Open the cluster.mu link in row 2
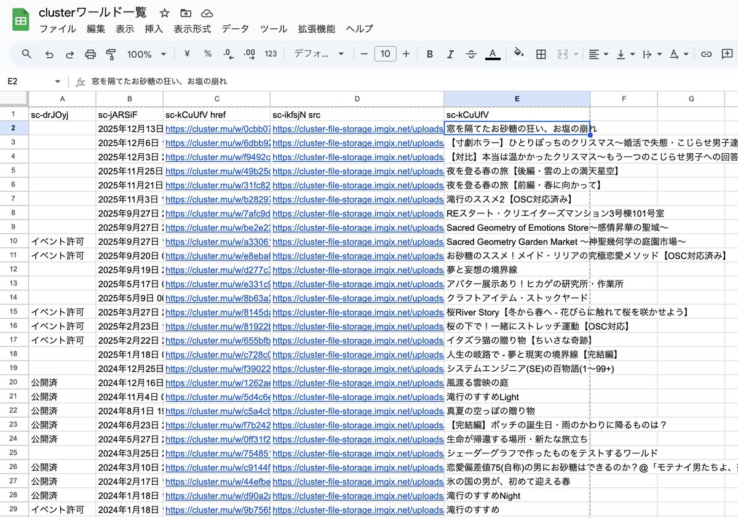The width and height of the screenshot is (738, 518). click(x=218, y=129)
